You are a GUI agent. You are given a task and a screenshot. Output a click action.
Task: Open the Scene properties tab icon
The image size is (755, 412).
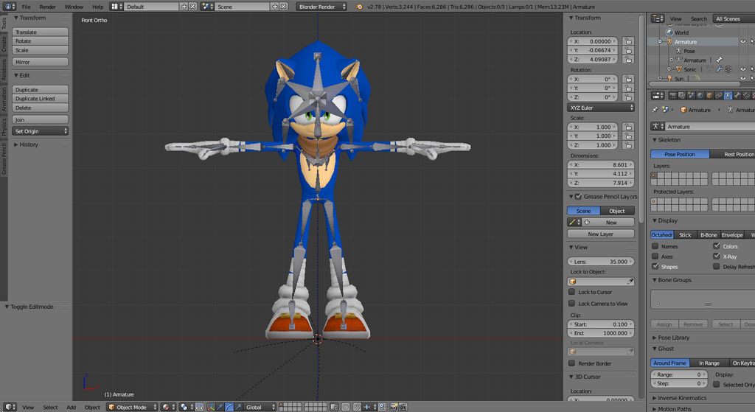pyautogui.click(x=691, y=95)
